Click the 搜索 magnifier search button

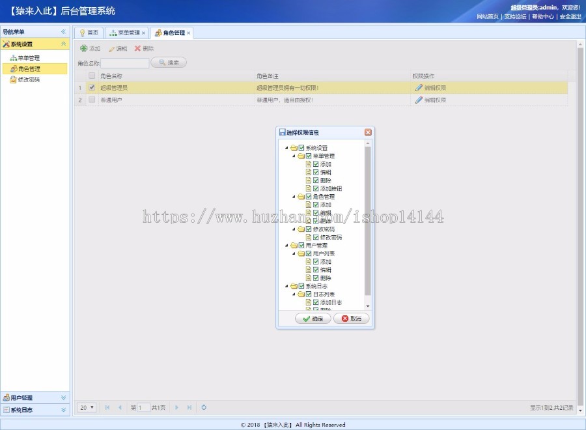[x=170, y=62]
